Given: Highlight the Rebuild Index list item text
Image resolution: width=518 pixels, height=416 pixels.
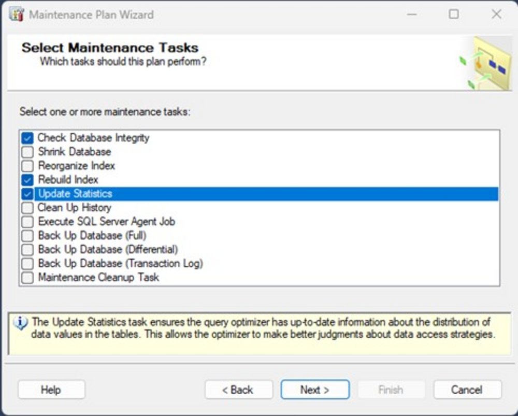Looking at the screenshot, I should [x=68, y=180].
